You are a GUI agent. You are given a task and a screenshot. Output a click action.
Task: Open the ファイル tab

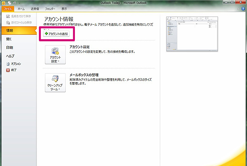point(8,9)
